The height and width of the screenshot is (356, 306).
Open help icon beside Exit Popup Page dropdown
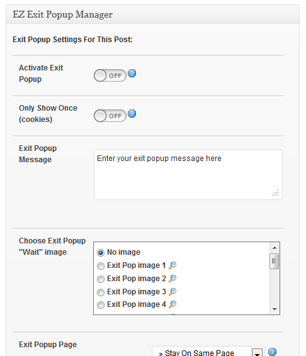pyautogui.click(x=272, y=352)
